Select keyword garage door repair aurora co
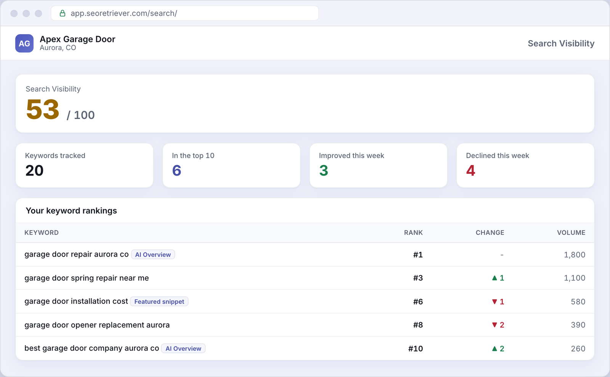The width and height of the screenshot is (610, 377). point(77,254)
